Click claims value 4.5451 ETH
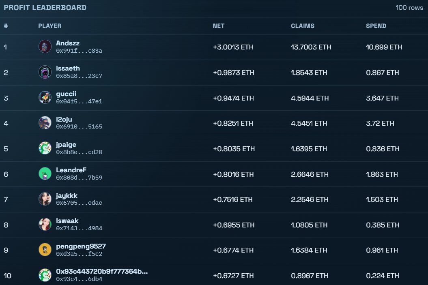Image resolution: width=428 pixels, height=285 pixels. [309, 123]
